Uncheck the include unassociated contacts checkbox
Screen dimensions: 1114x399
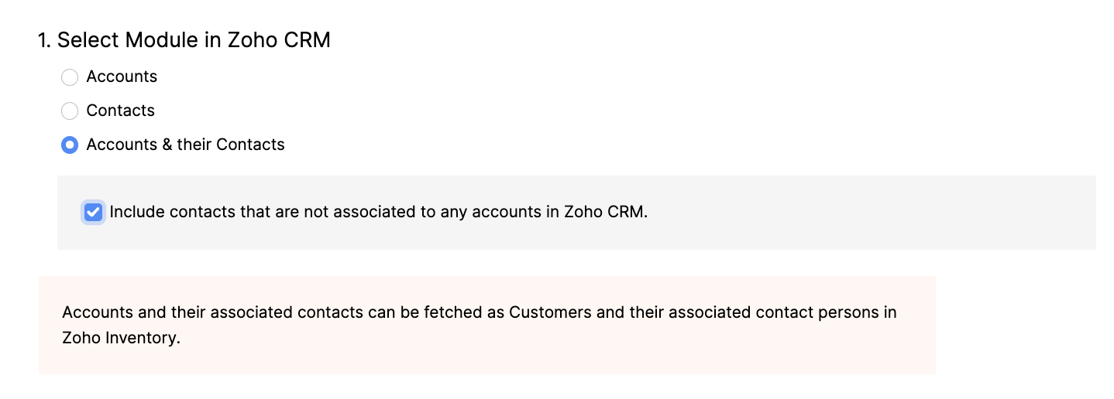(94, 213)
